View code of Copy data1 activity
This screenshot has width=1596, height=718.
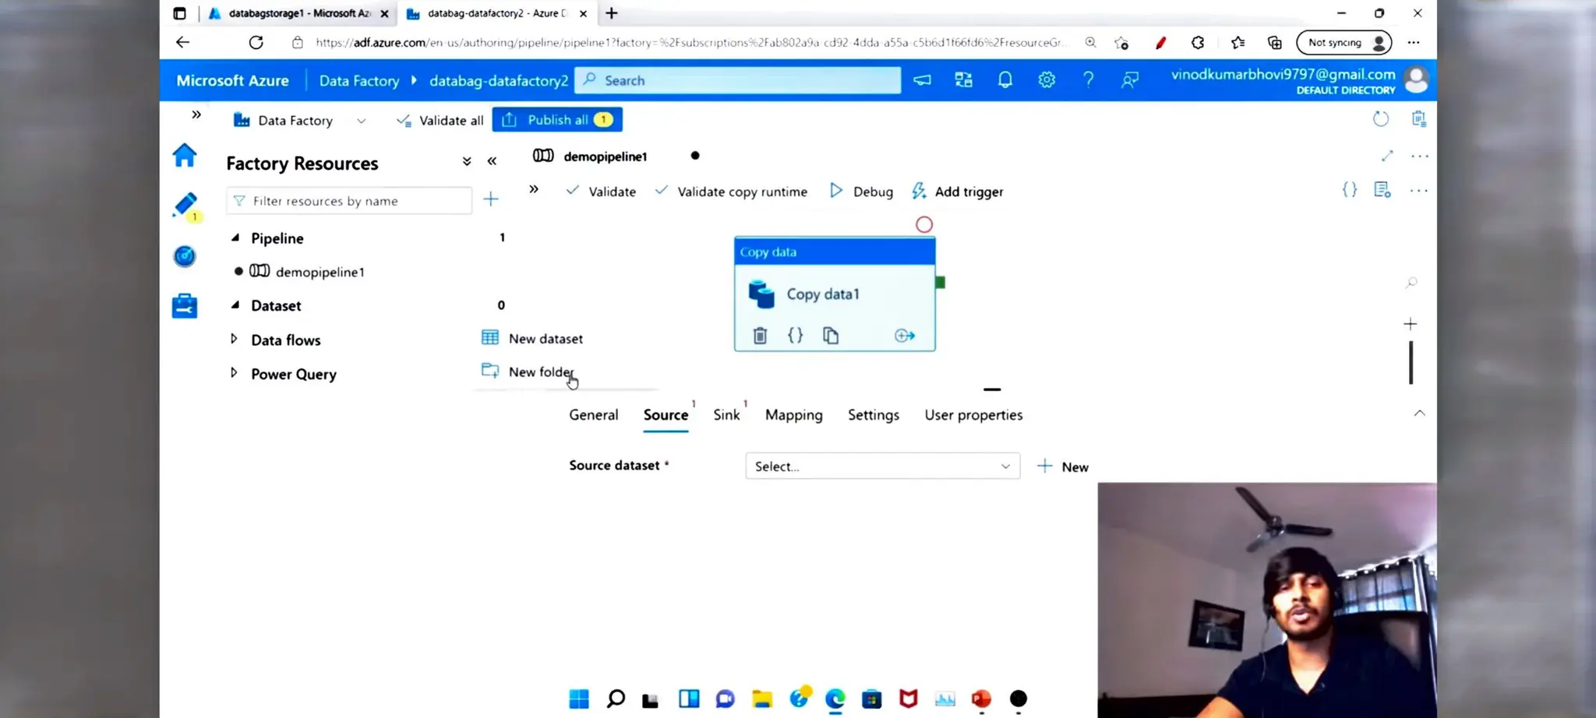795,336
